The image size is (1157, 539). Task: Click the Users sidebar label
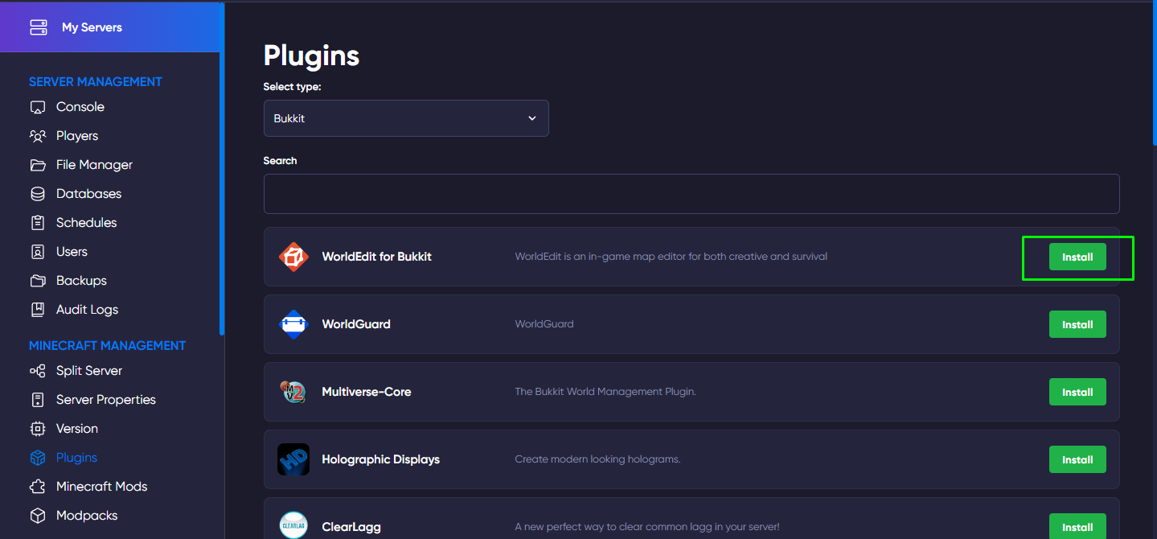tap(72, 252)
